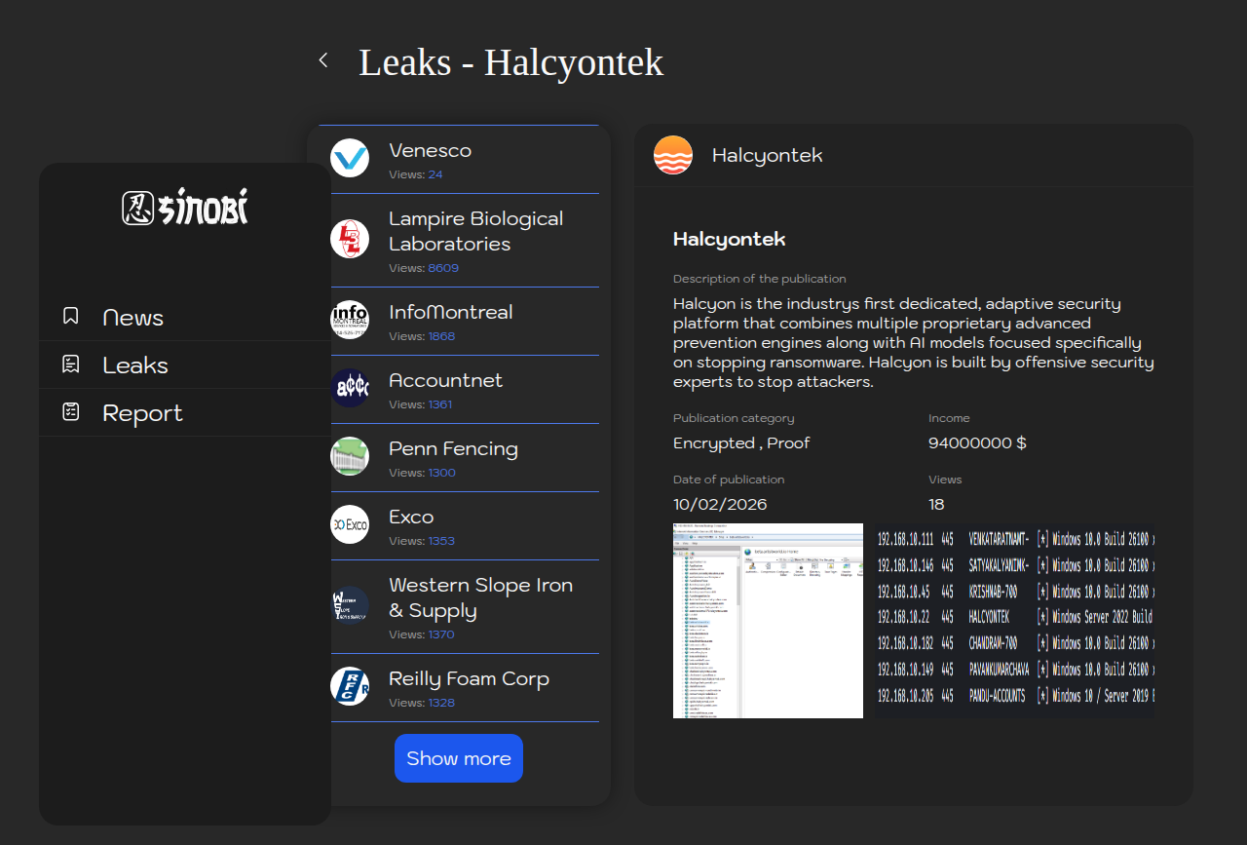Click the Western Slope Iron logo

350,605
